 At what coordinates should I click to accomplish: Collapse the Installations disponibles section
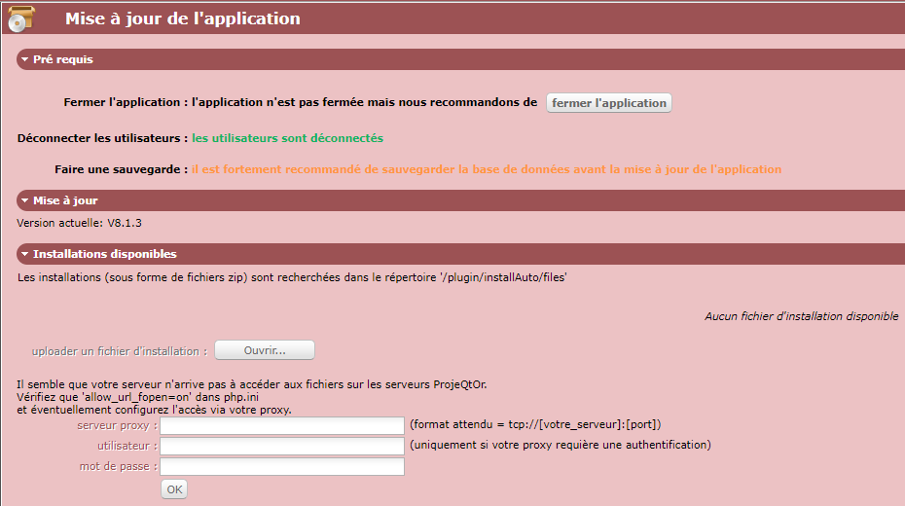(x=25, y=254)
